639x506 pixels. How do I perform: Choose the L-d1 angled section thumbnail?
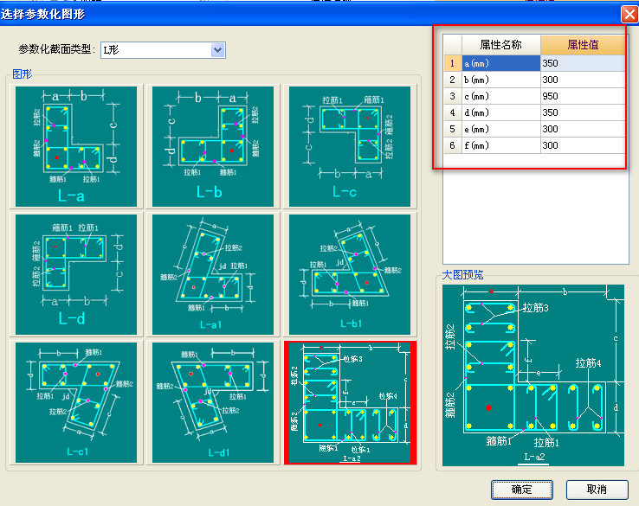click(x=213, y=402)
